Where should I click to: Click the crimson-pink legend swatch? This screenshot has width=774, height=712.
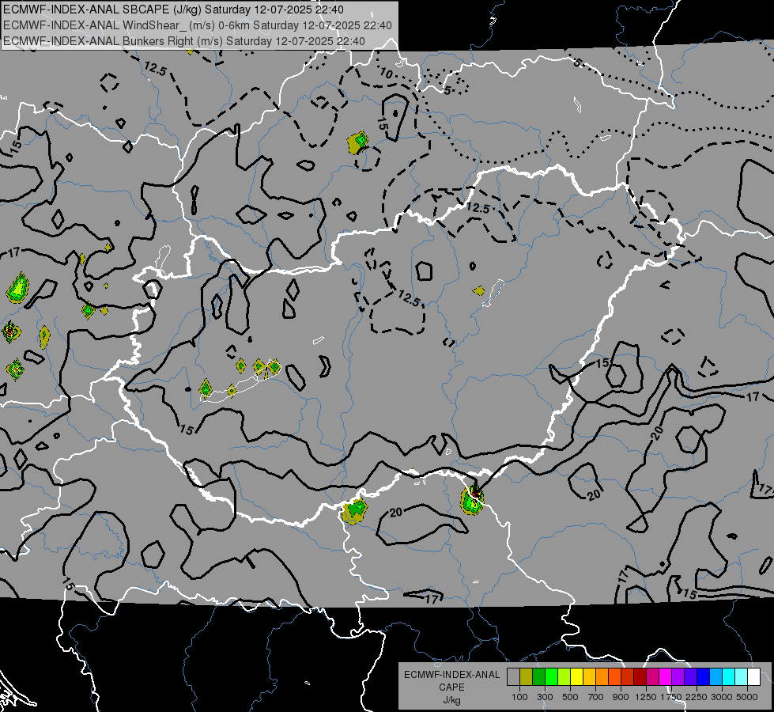pyautogui.click(x=652, y=677)
